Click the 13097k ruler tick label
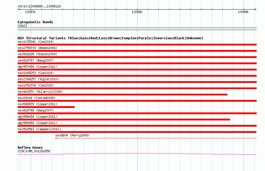Viewport: 265px width, 171px height. point(30,12)
